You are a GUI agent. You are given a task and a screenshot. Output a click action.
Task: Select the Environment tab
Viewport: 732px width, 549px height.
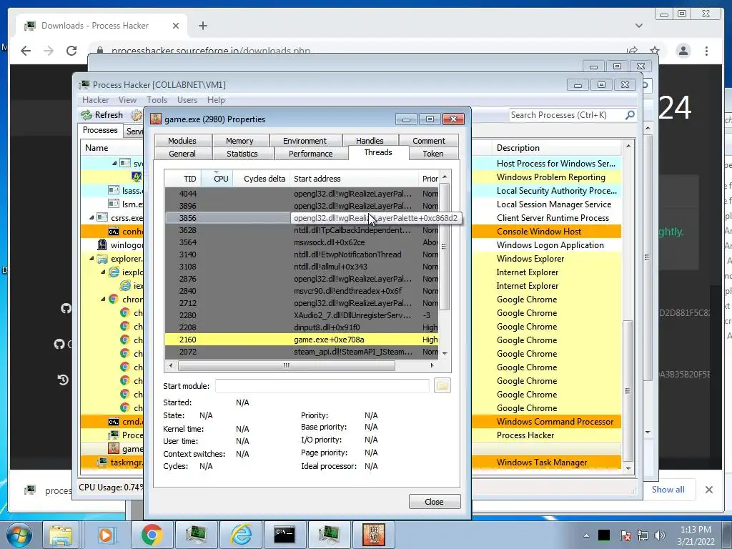pos(305,141)
